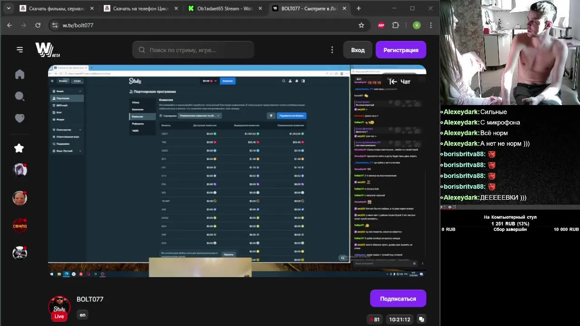Viewport: 580px width, 326px height.
Task: Close the Скачать фильмы tab
Action: click(x=92, y=8)
